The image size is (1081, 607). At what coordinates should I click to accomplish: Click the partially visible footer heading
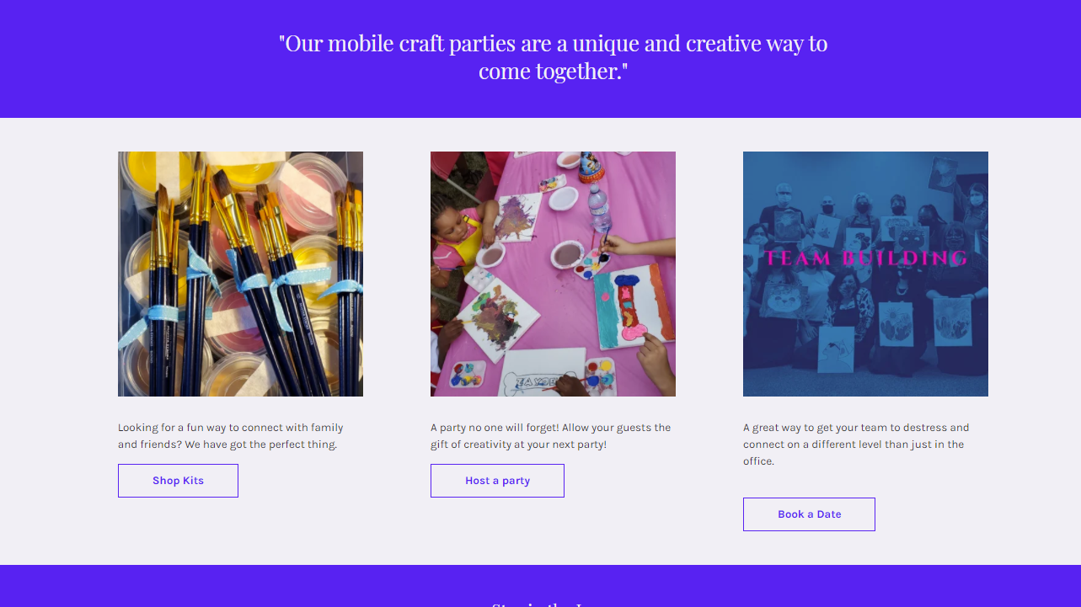click(540, 603)
